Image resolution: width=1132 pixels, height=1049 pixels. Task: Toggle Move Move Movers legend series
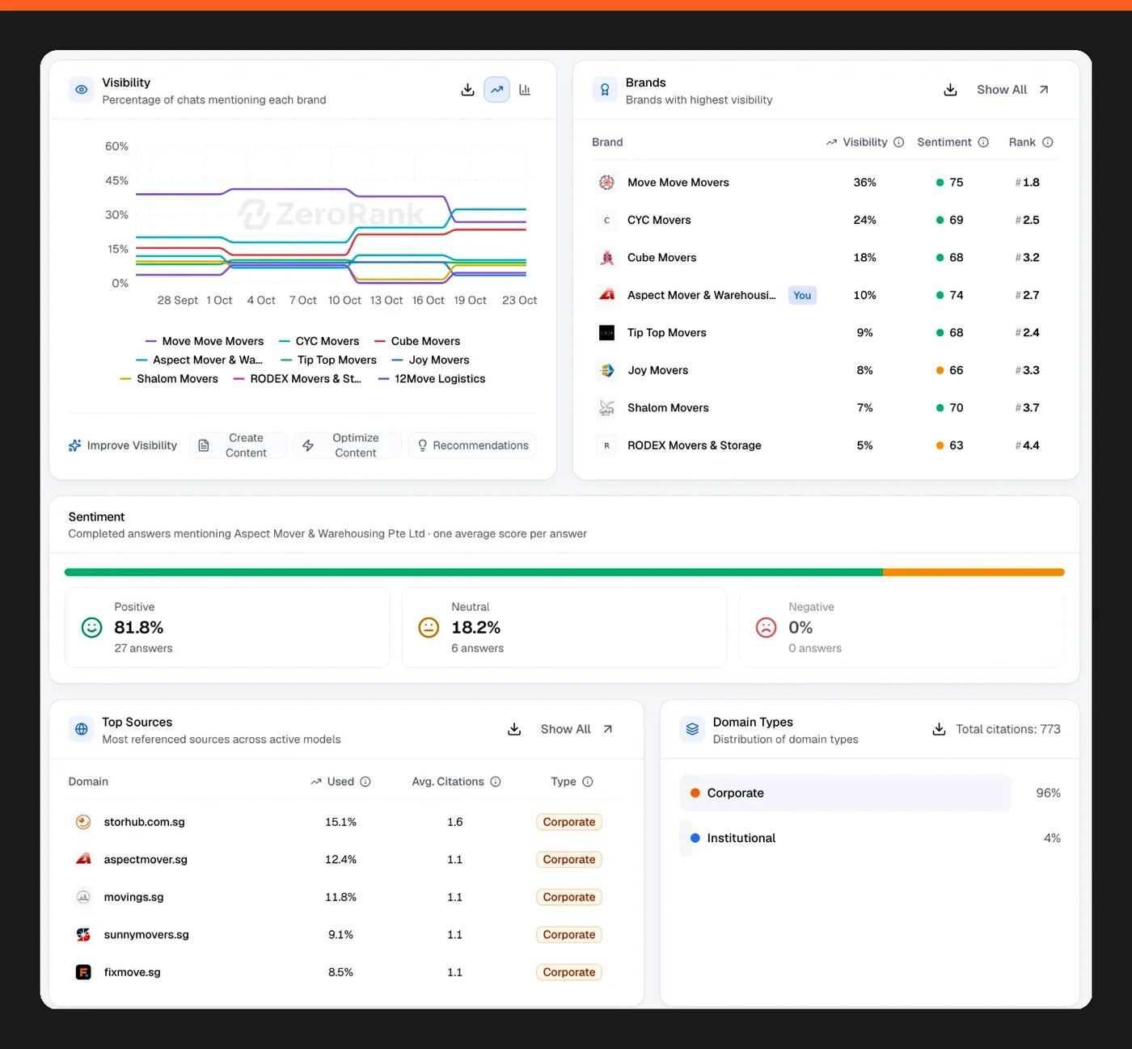click(205, 341)
